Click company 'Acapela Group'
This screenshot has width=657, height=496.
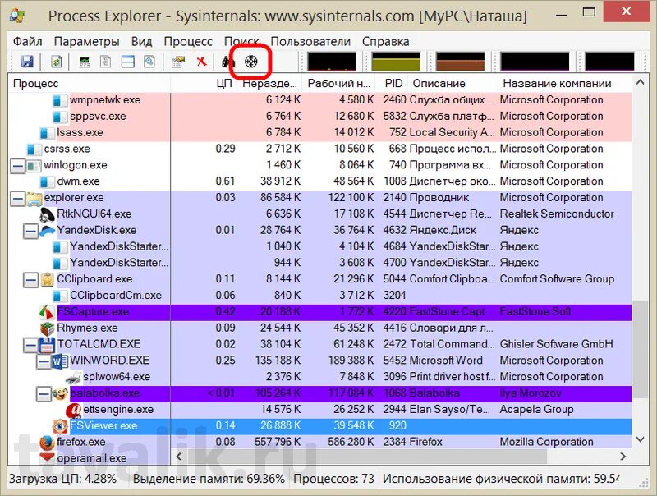[537, 410]
